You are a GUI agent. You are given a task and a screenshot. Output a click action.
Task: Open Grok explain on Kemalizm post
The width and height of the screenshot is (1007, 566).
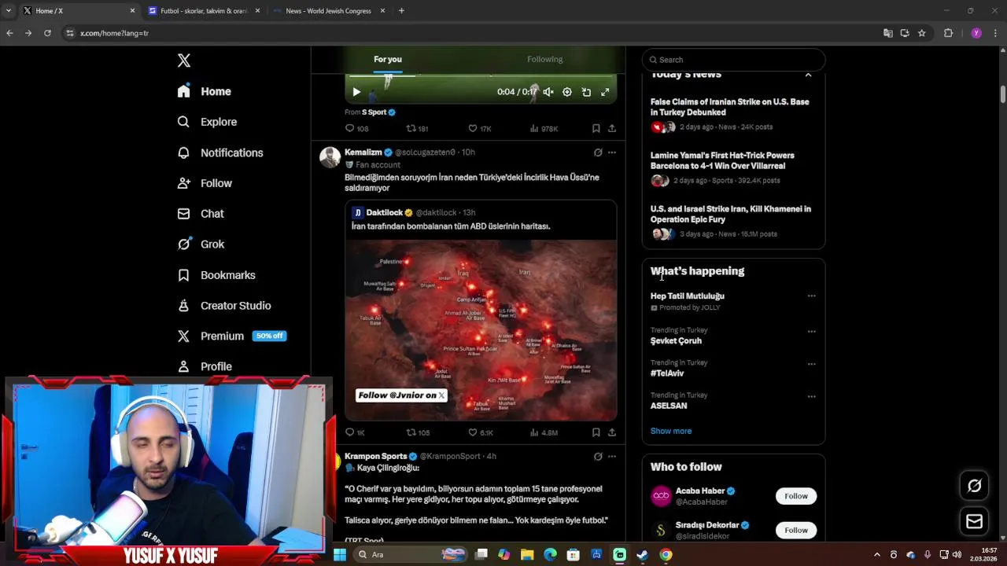[x=598, y=153]
